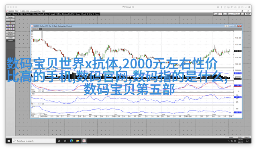The height and width of the screenshot is (150, 257).
Task: Add new chart tab with plus
Action: click(40, 29)
